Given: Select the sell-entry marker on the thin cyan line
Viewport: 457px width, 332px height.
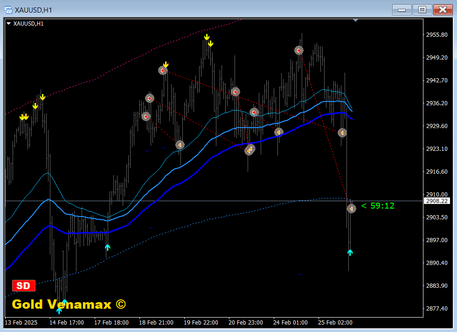Looking at the screenshot, I should 254,112.
